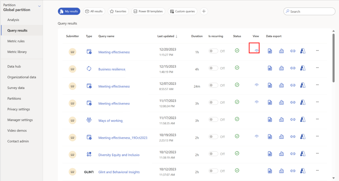
Task: Expand the Global partition dropdown chevron
Action: 39,6
